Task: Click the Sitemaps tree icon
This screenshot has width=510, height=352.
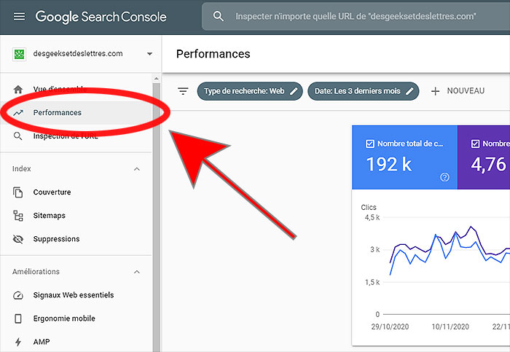Action: (18, 216)
